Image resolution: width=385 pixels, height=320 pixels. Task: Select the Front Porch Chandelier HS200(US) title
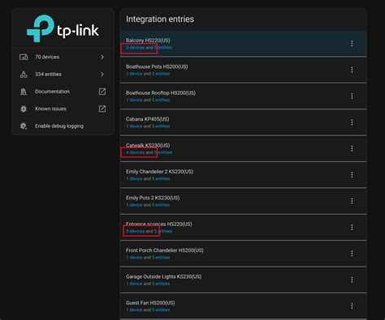(165, 250)
